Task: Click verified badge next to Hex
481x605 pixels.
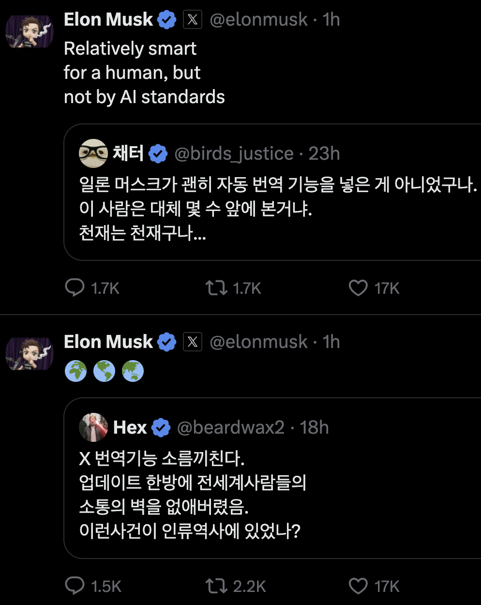Action: click(x=161, y=428)
